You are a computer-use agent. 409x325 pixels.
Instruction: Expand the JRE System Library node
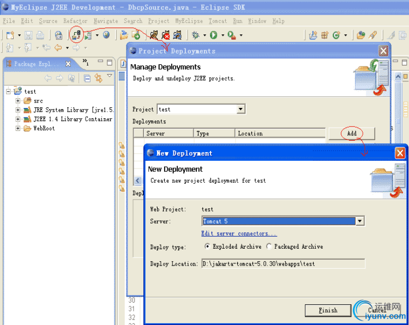click(18, 110)
